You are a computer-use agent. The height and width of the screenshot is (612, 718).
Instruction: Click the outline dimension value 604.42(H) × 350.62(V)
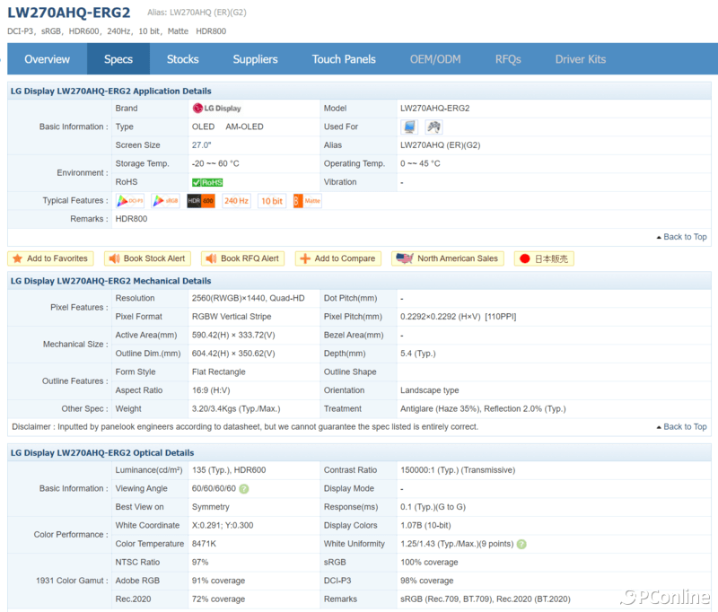tap(233, 354)
